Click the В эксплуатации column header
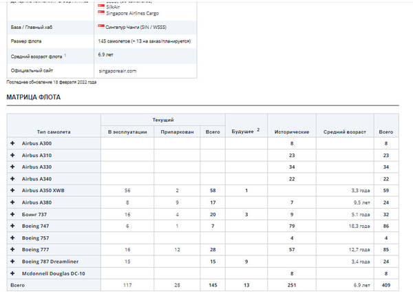The image size is (413, 294). [127, 132]
